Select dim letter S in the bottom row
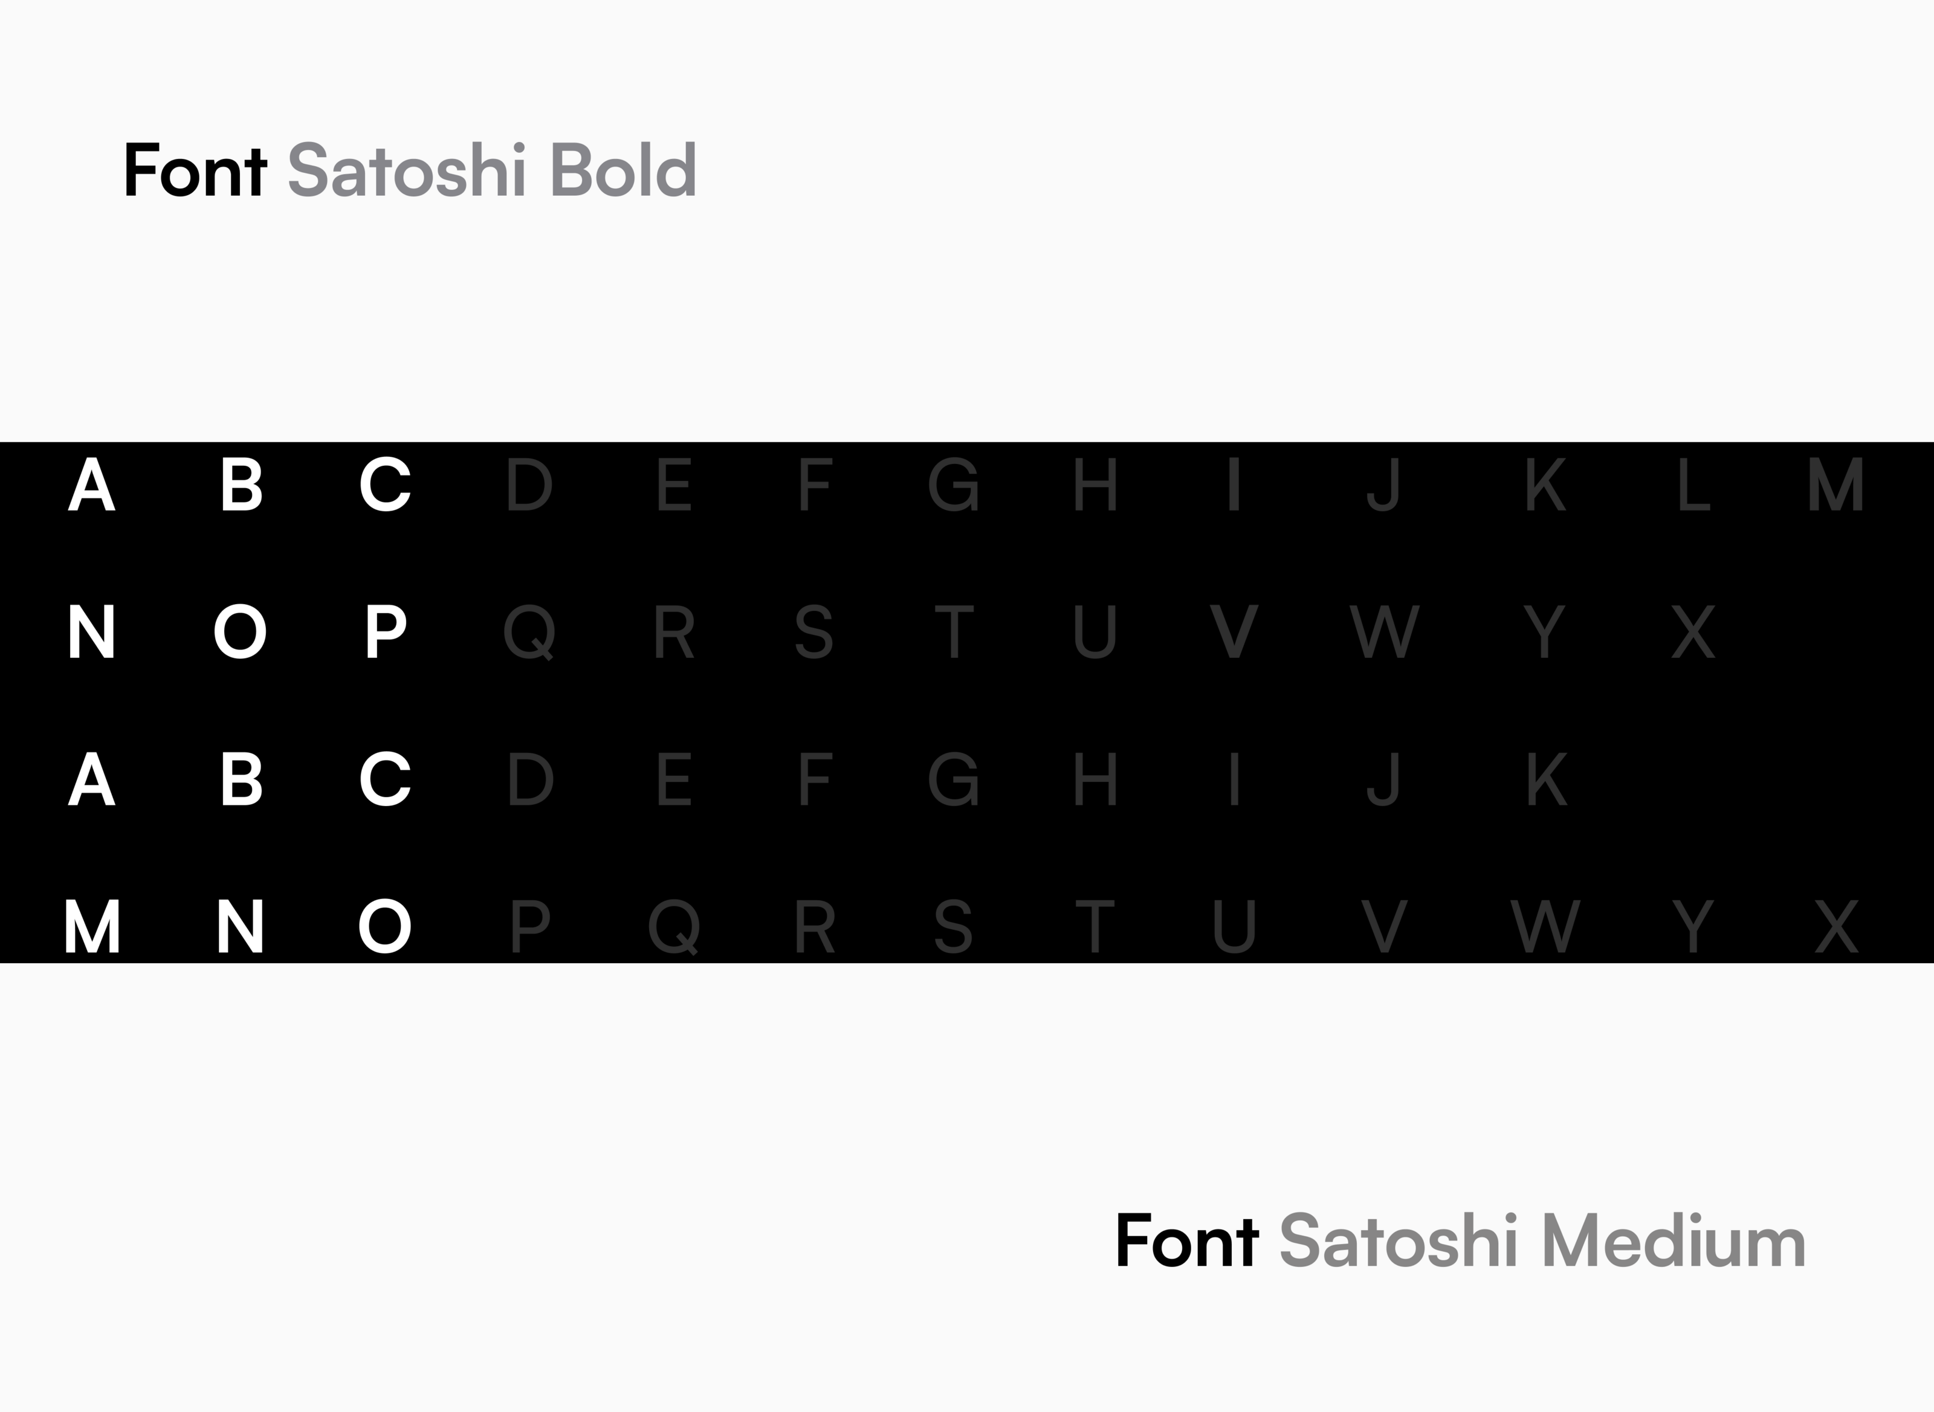The width and height of the screenshot is (1934, 1412). tap(953, 926)
